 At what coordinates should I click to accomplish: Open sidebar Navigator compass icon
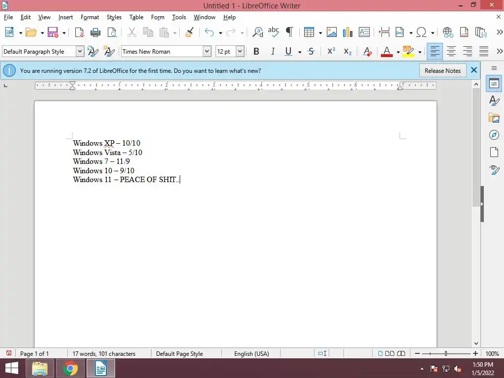(x=494, y=135)
